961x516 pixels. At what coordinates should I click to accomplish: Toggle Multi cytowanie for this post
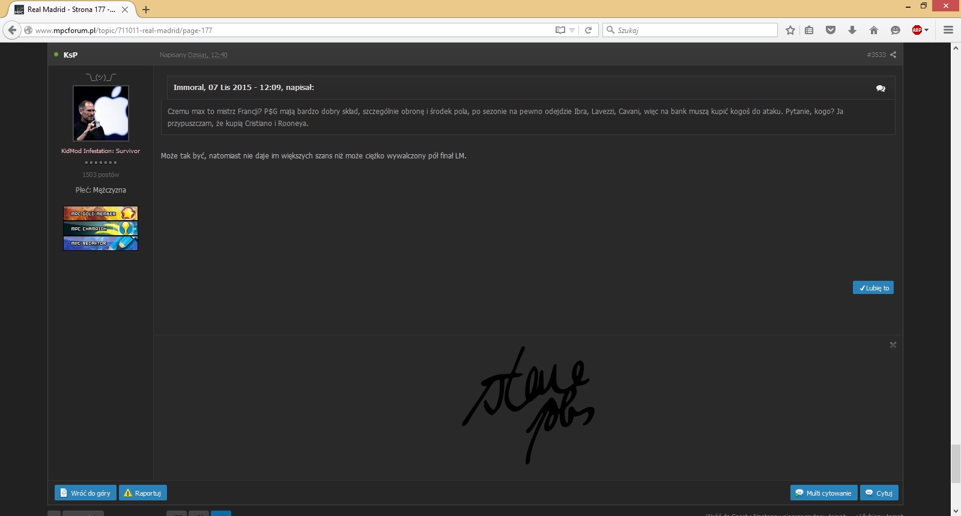pyautogui.click(x=824, y=493)
